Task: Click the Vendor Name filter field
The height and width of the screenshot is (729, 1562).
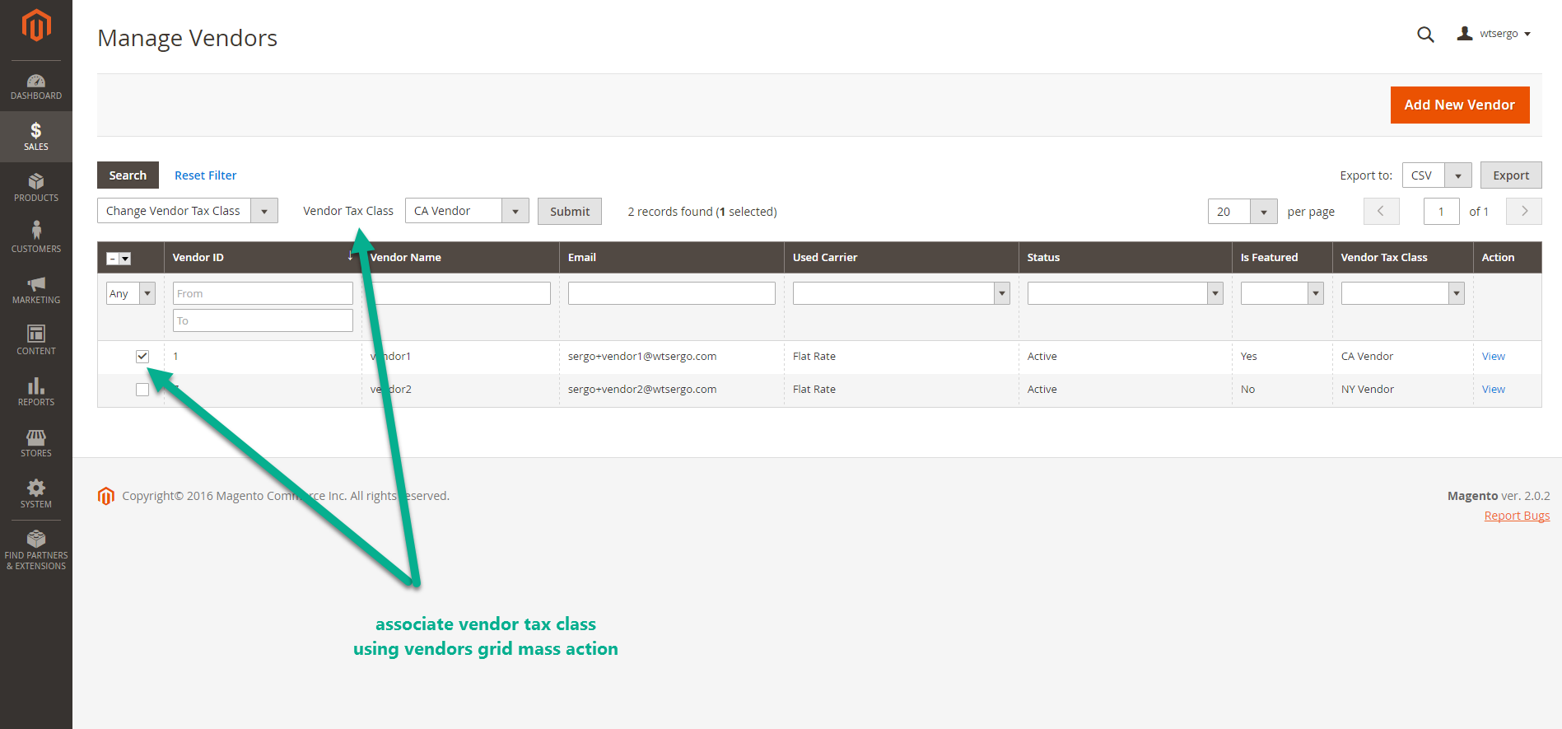Action: [x=460, y=293]
